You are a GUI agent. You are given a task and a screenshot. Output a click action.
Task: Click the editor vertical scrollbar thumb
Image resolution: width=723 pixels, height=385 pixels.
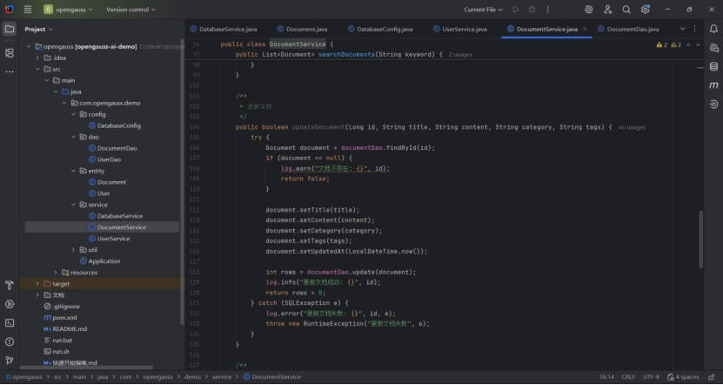701,240
